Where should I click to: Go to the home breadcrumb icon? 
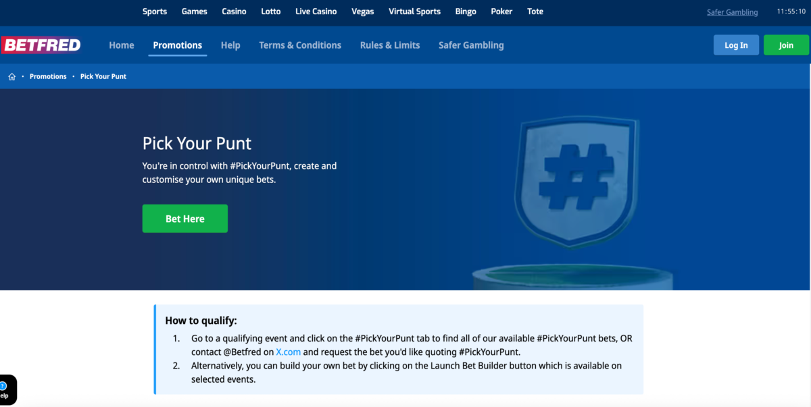pos(11,77)
